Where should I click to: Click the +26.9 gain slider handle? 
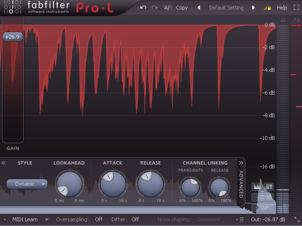click(x=13, y=37)
